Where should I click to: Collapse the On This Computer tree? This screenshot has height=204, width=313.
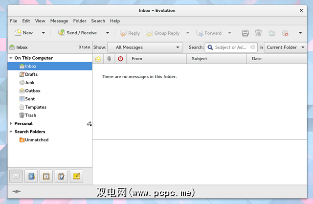pos(11,58)
